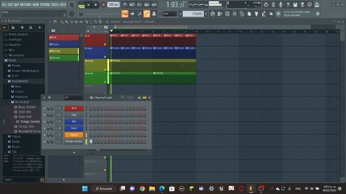Image resolution: width=346 pixels, height=194 pixels.
Task: Click the one-click audio recording microphone icon
Action: coord(281,5)
